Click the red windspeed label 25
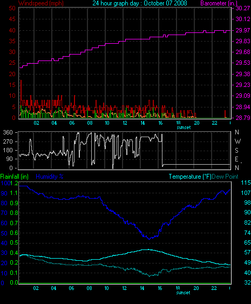Image resolution: width=251 pixels, height=304 pixels. 12,63
